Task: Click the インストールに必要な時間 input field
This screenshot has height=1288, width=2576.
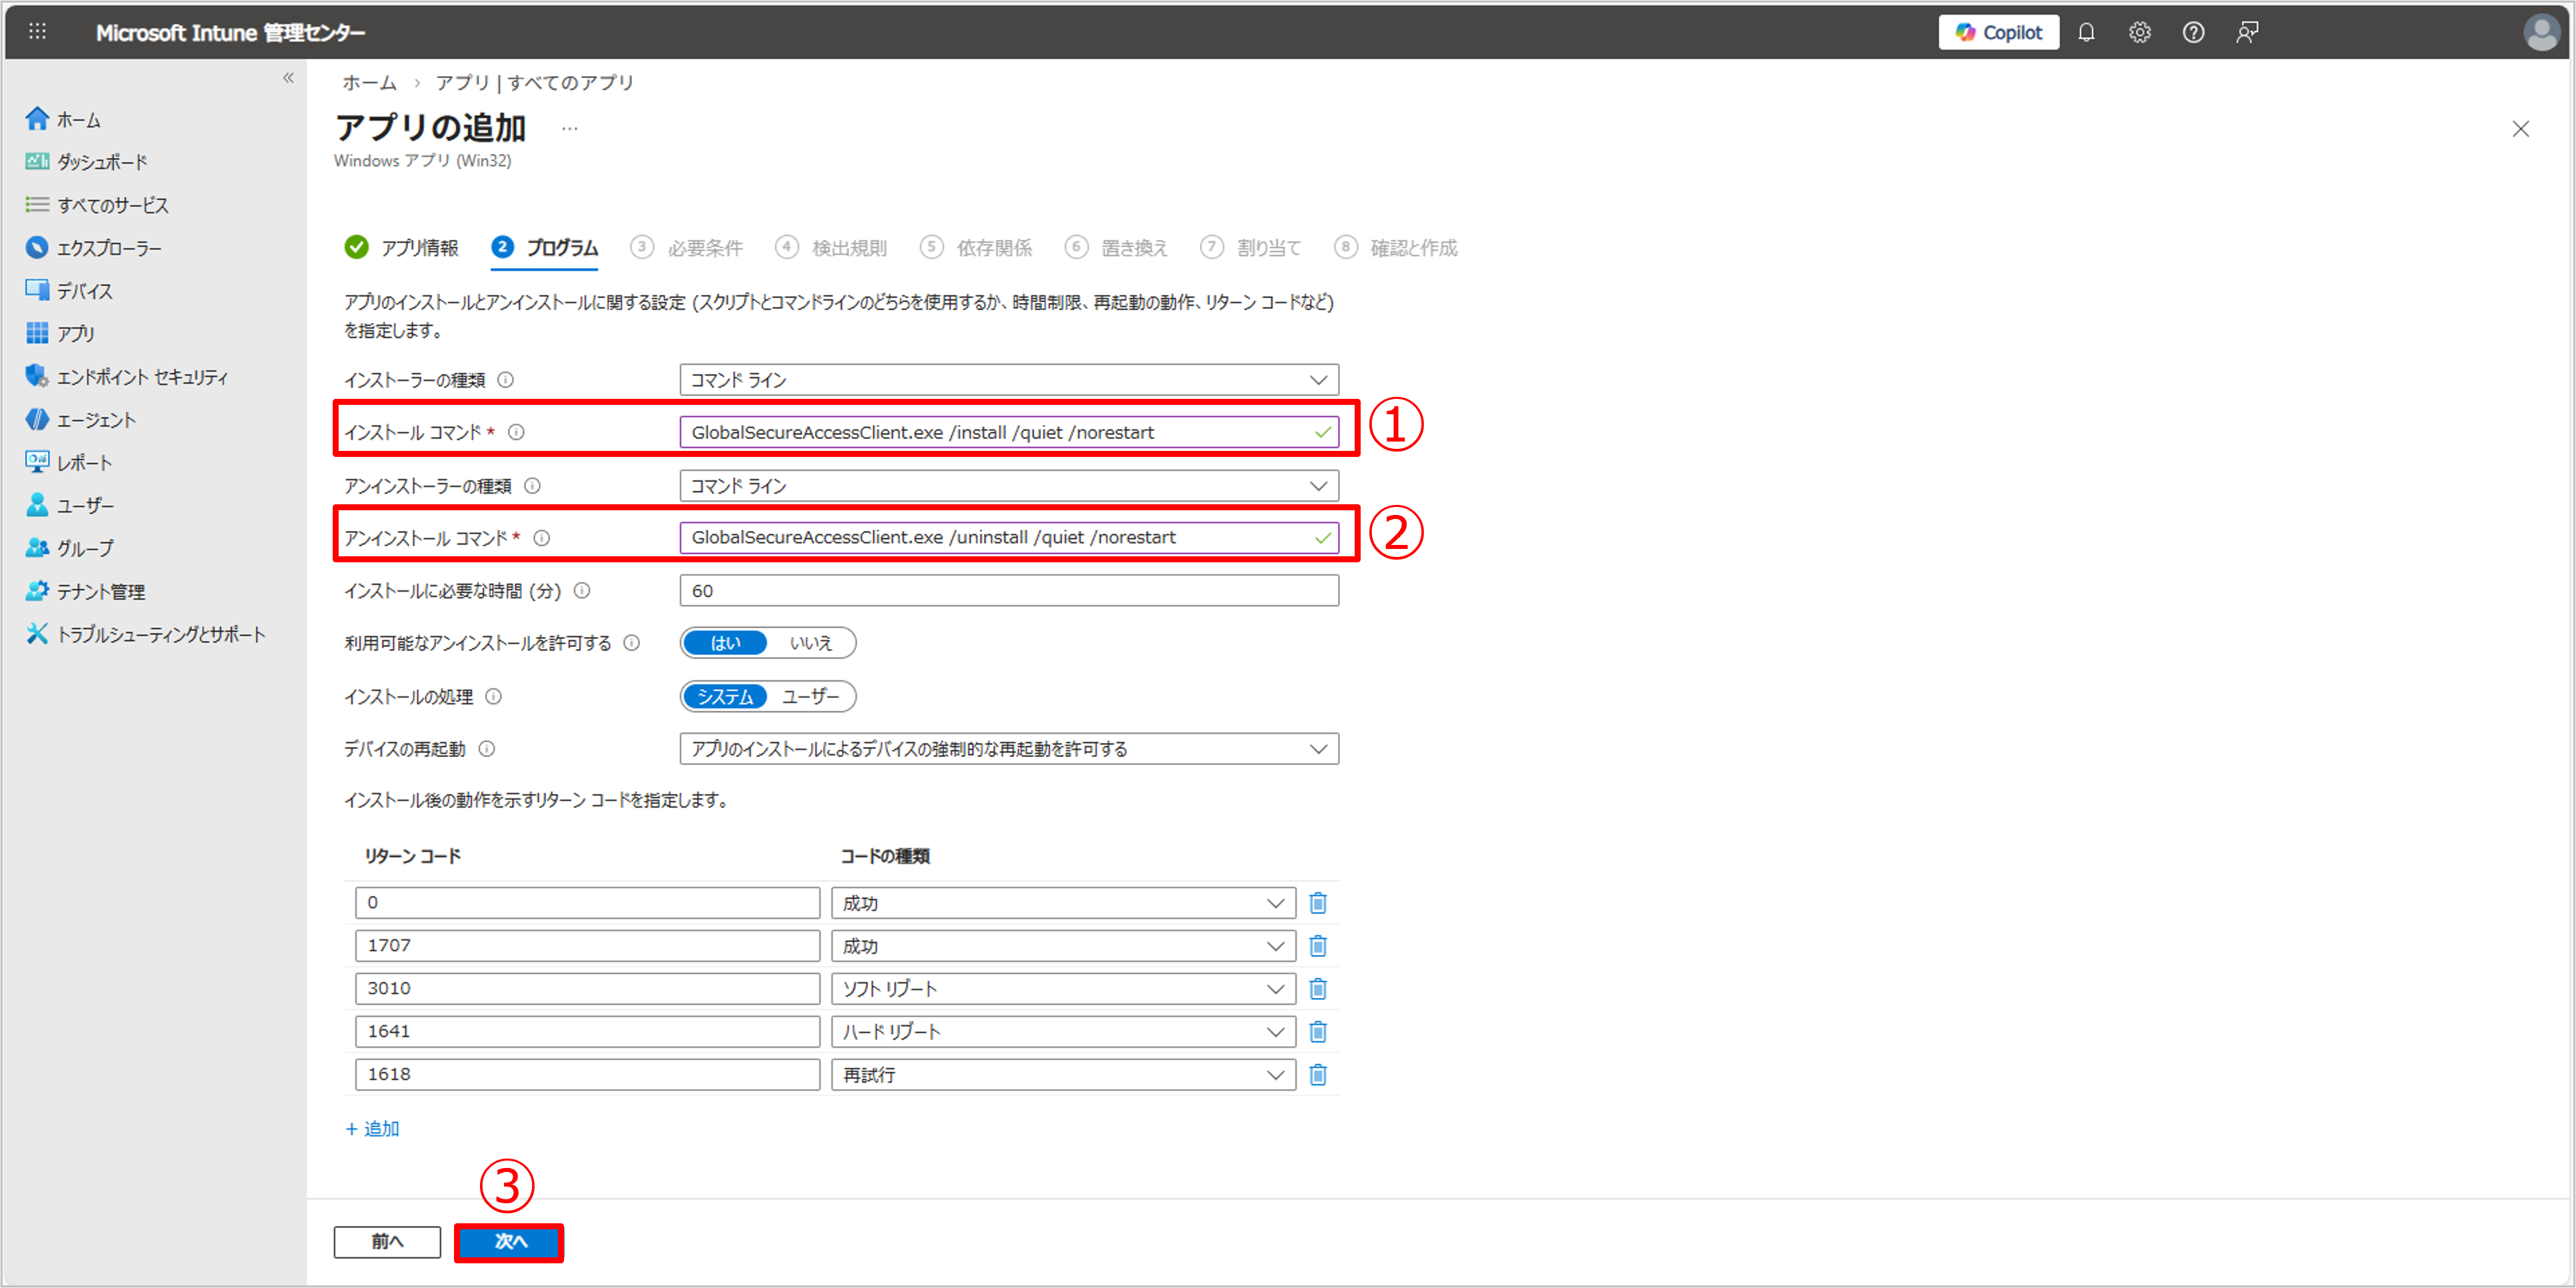Action: pos(1008,590)
